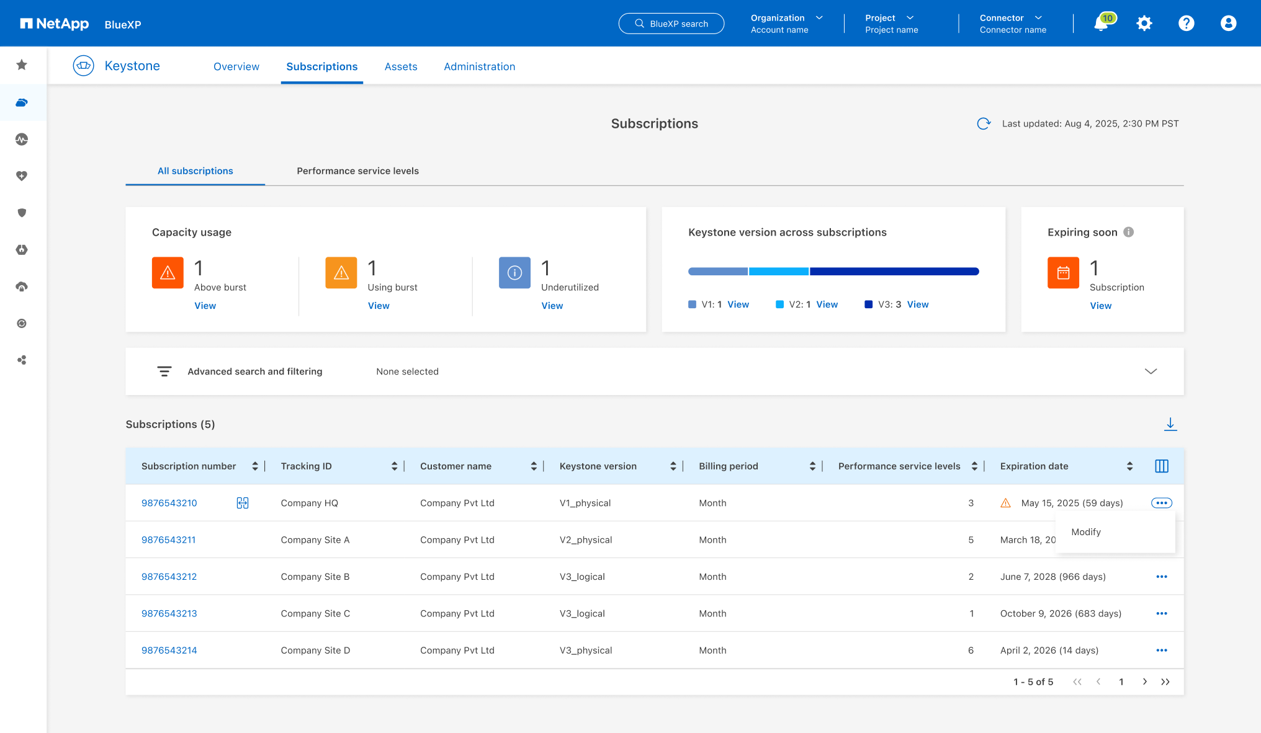This screenshot has height=733, width=1261.
Task: Click the notifications bell icon
Action: (x=1102, y=24)
